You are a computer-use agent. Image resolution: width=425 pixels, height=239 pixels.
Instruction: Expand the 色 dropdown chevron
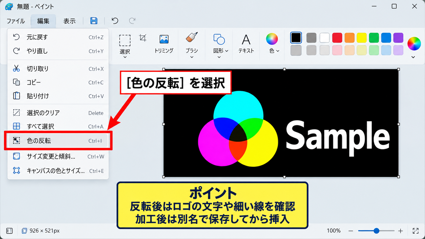(278, 51)
